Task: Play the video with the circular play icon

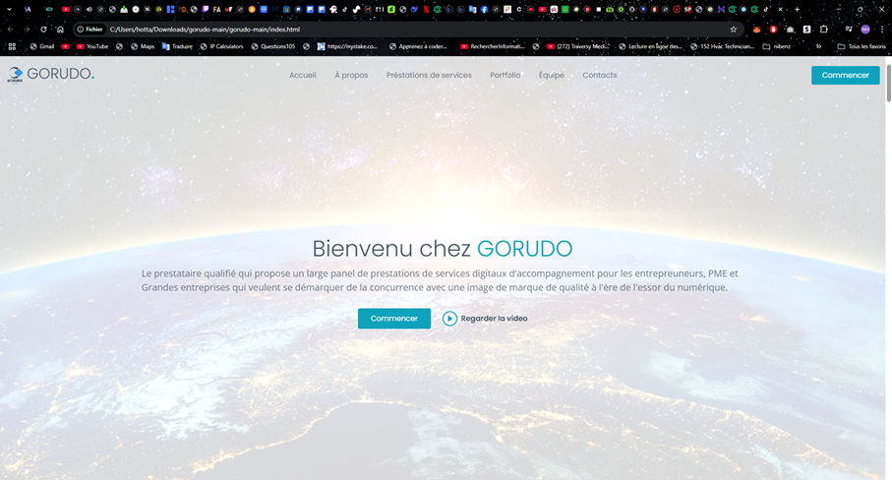Action: click(449, 319)
